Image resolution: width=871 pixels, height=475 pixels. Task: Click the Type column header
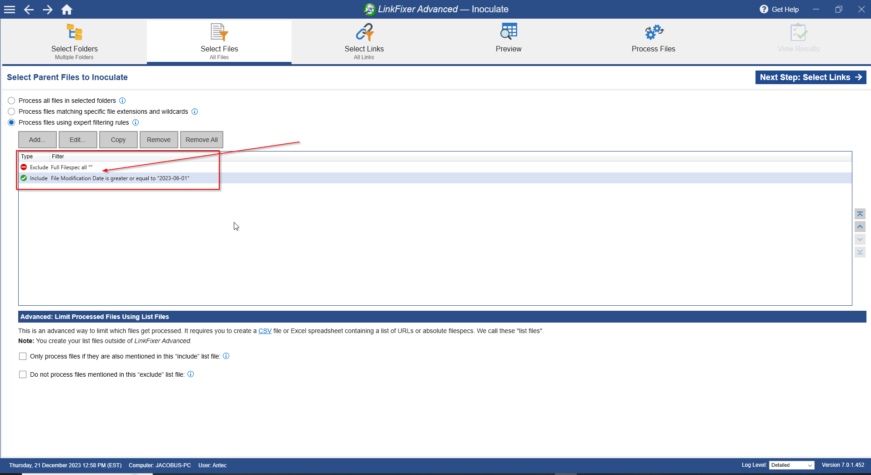tap(34, 157)
